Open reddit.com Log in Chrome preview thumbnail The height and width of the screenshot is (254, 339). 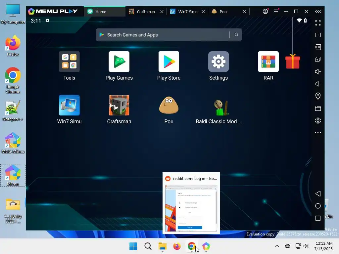(191, 203)
